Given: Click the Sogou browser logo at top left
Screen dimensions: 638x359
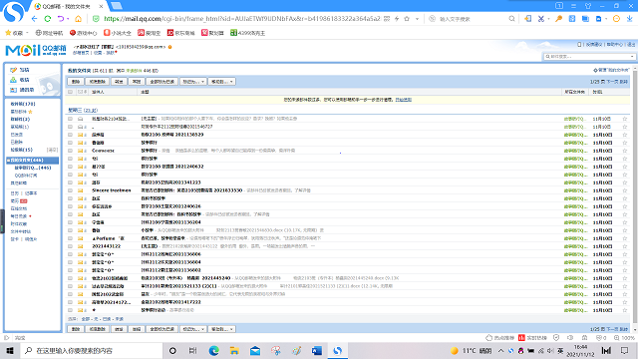Looking at the screenshot, I should click(x=13, y=12).
